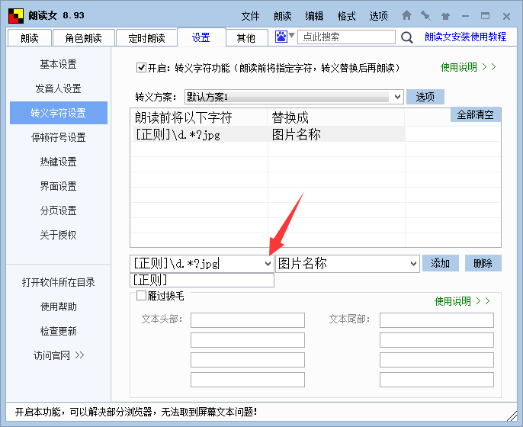Click the home icon in title bar

pyautogui.click(x=406, y=15)
